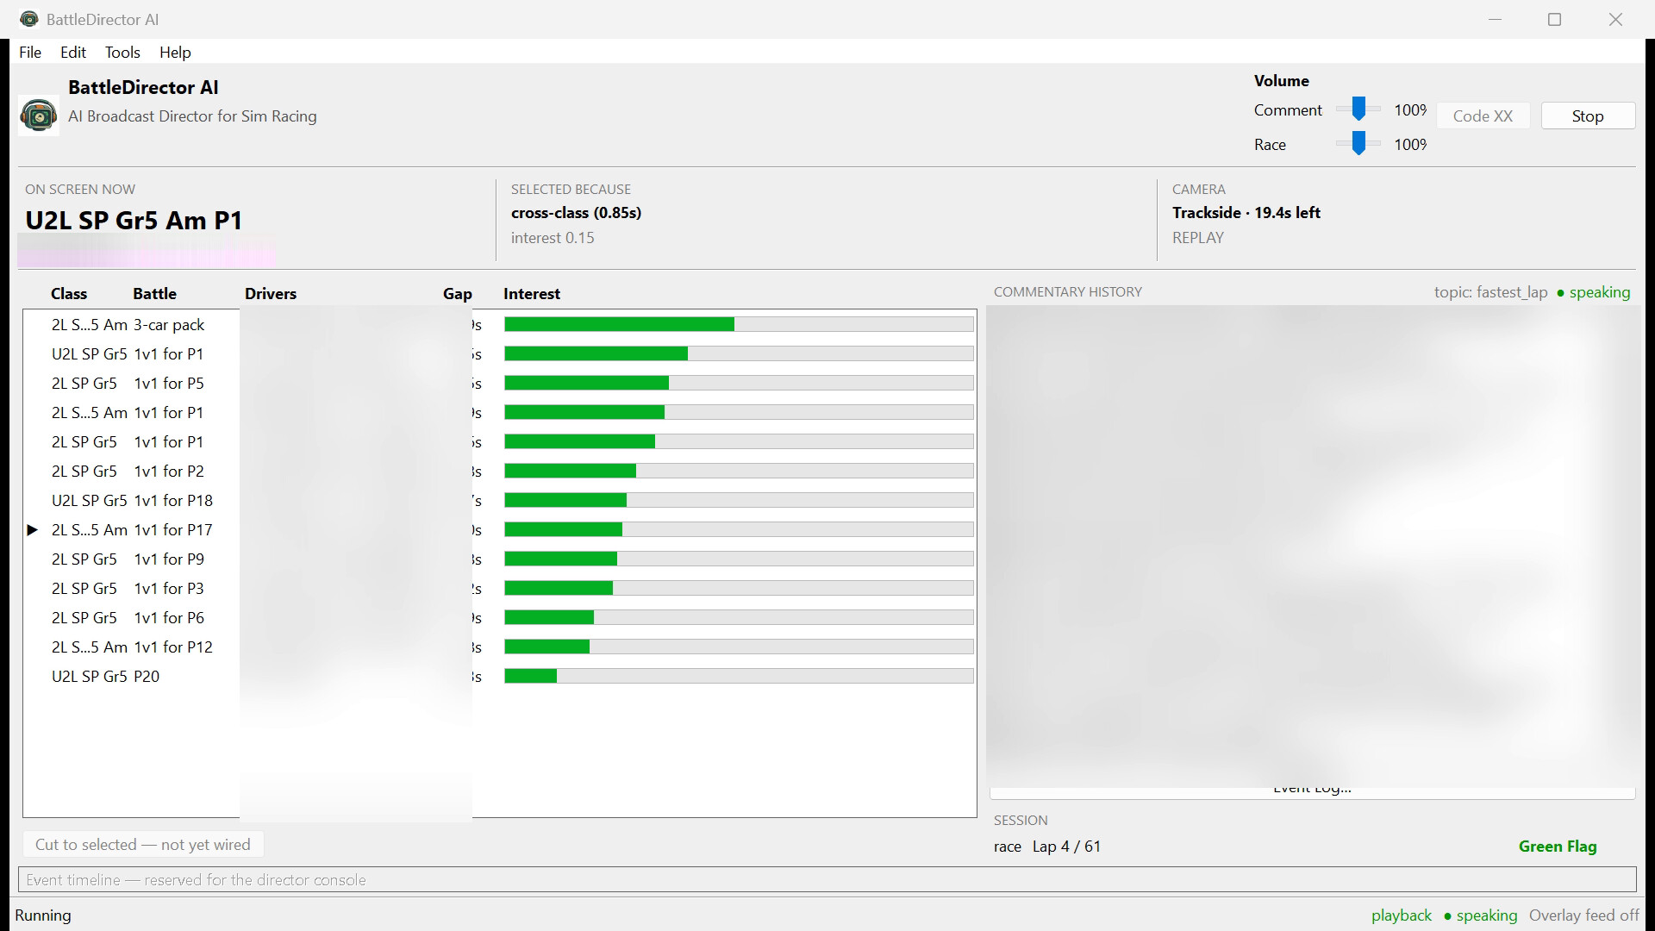Click the Class column header
The height and width of the screenshot is (931, 1655).
click(x=69, y=294)
